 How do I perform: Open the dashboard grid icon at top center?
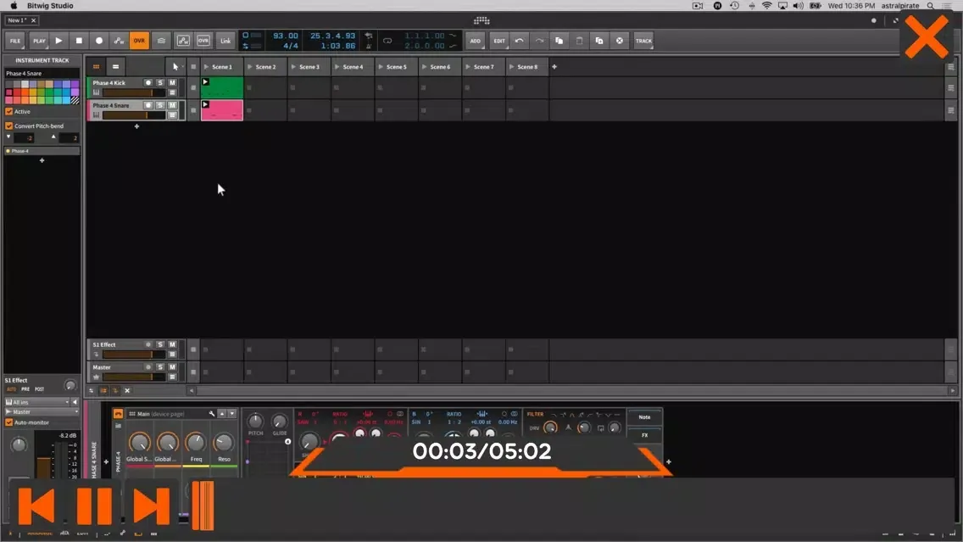481,20
